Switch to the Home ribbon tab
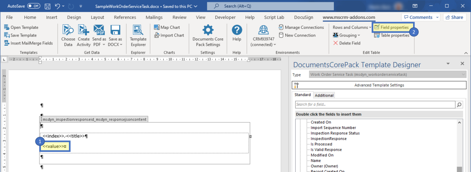This screenshot has width=471, height=172. pos(30,17)
